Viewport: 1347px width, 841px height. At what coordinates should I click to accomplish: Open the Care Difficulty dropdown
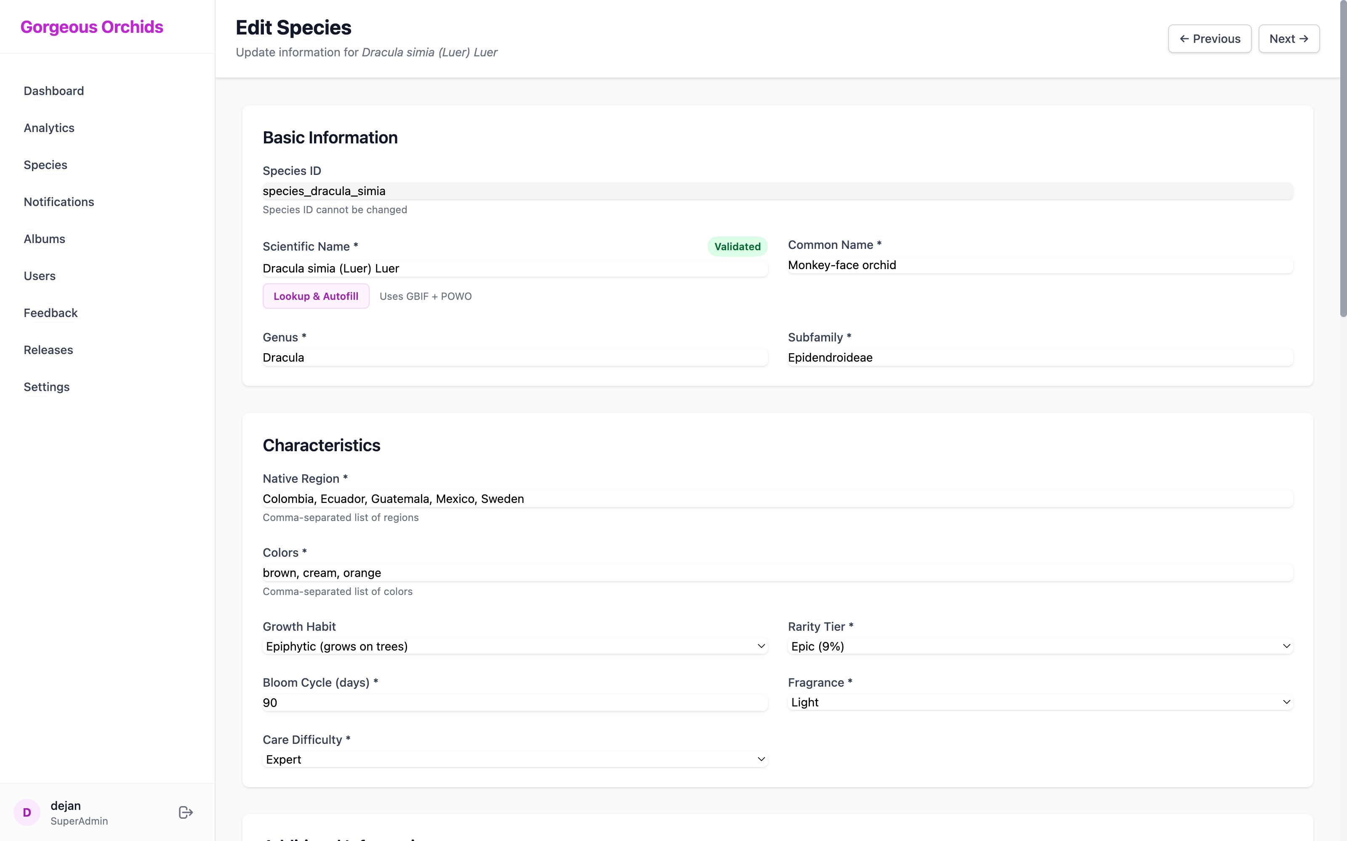click(x=515, y=759)
